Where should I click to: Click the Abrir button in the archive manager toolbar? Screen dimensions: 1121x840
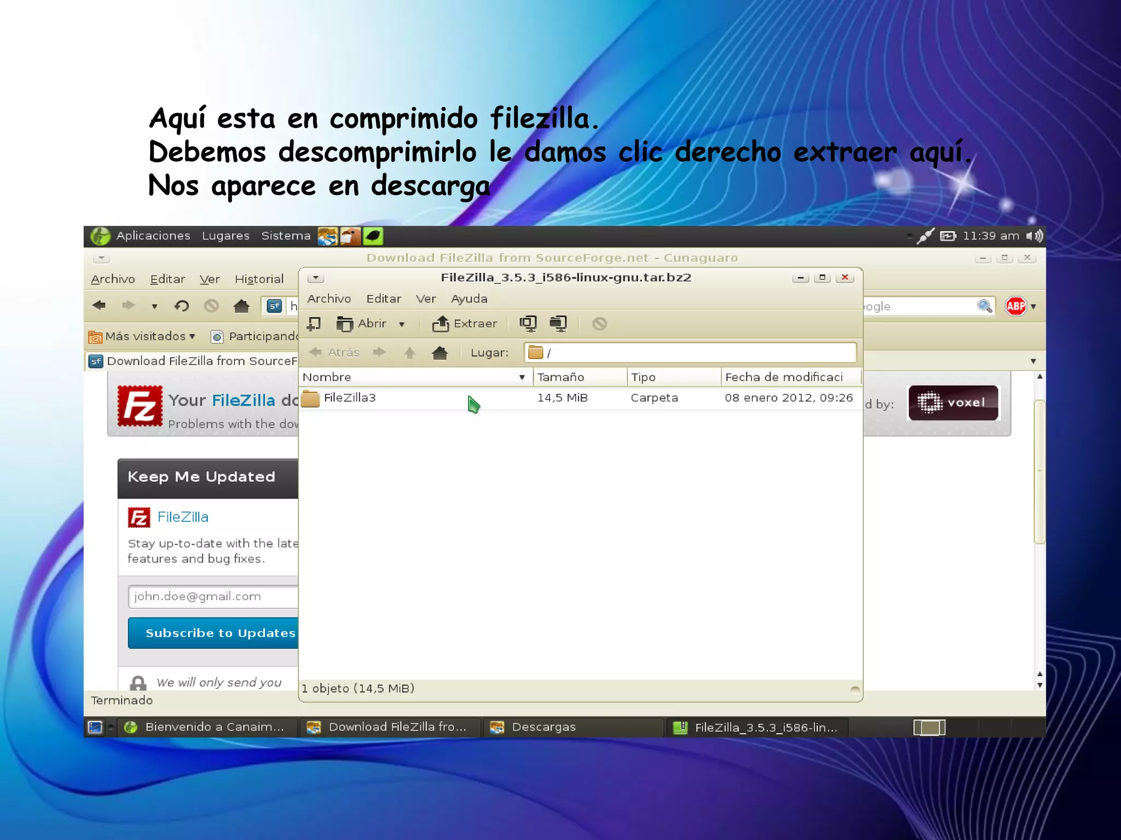coord(361,324)
